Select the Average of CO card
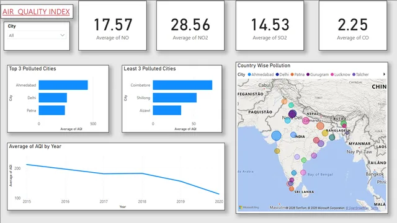397x223 pixels. [x=353, y=25]
